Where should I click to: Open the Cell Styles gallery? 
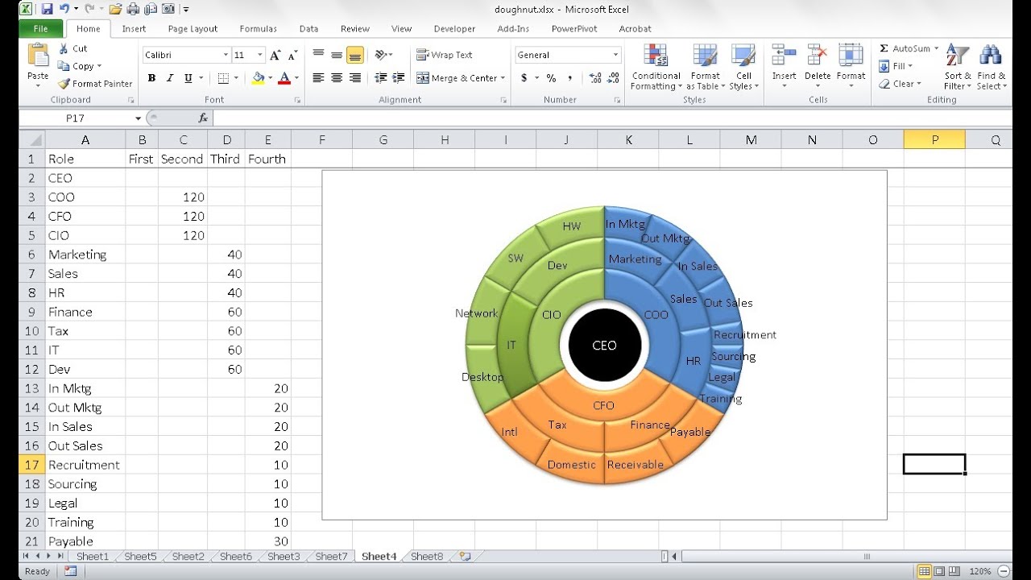[x=743, y=68]
